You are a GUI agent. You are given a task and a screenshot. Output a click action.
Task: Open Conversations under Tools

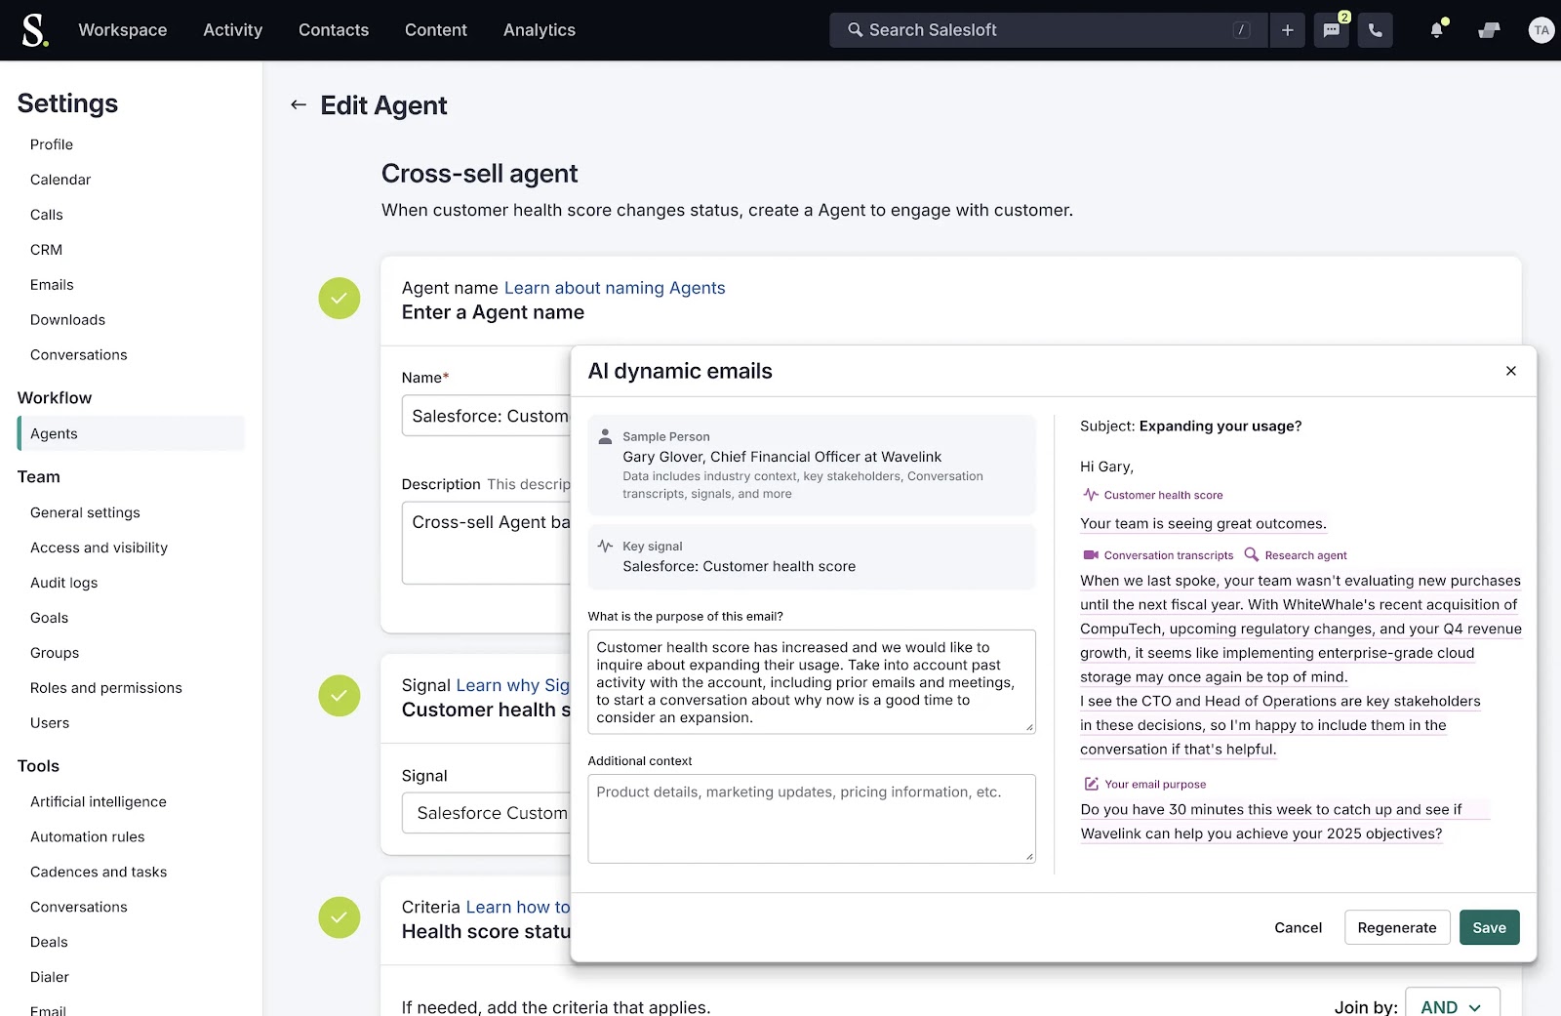[79, 908]
